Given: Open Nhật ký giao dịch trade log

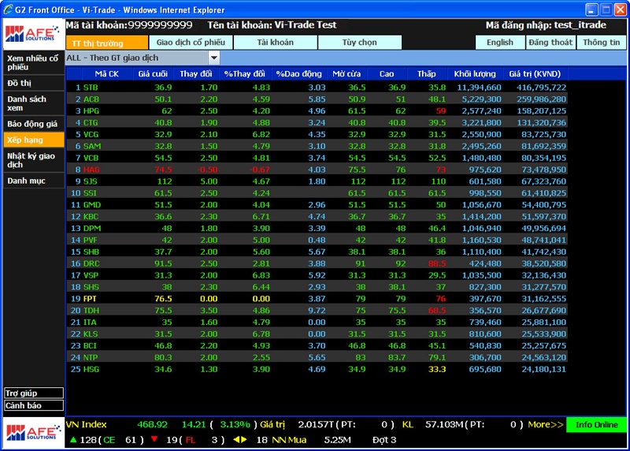Looking at the screenshot, I should tap(33, 160).
